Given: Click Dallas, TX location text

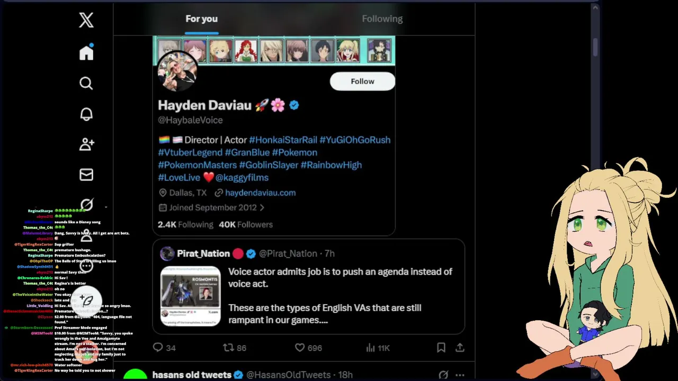Looking at the screenshot, I should (x=188, y=193).
